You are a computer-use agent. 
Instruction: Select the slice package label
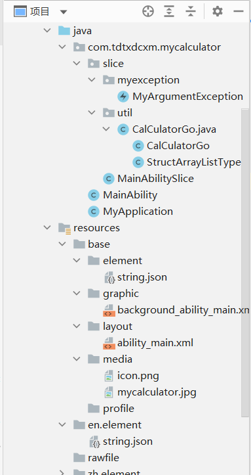pyautogui.click(x=113, y=64)
